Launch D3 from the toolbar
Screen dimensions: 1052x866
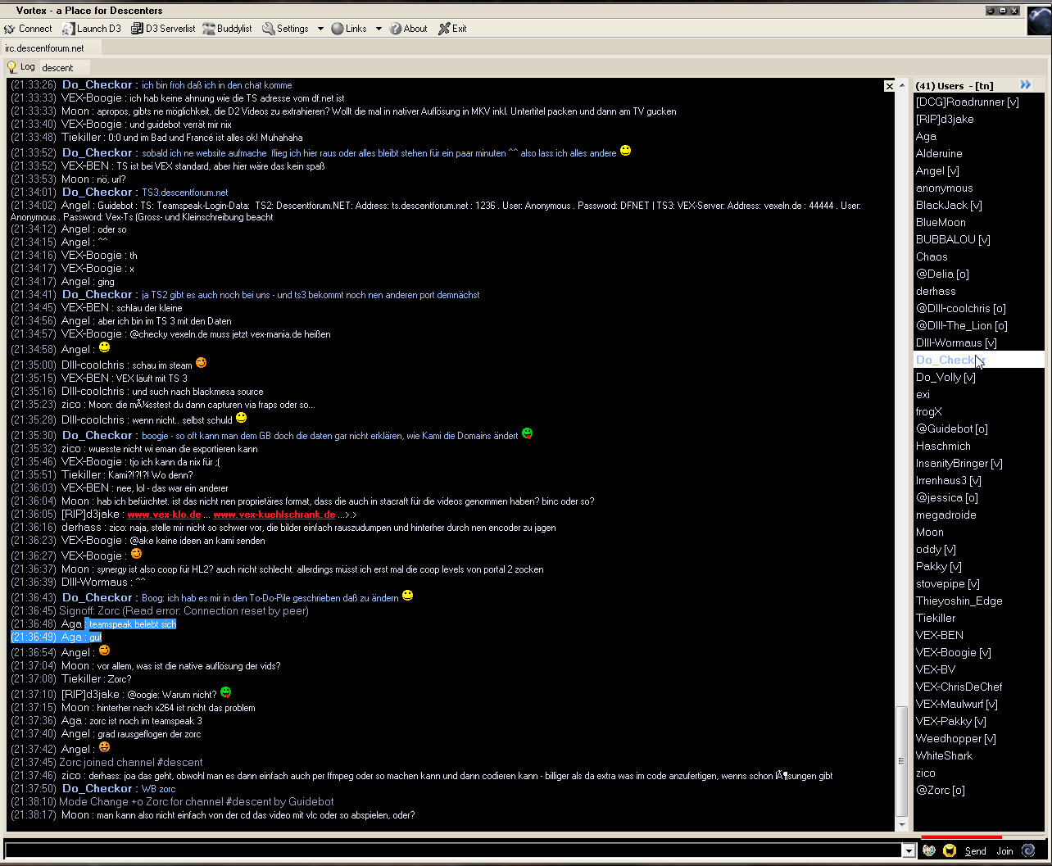tap(91, 29)
